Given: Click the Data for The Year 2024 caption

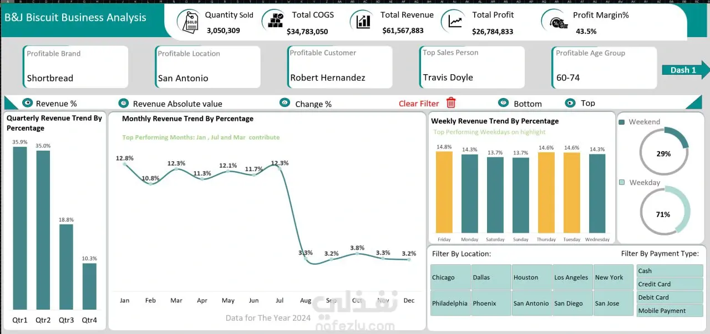Looking at the screenshot, I should point(268,318).
